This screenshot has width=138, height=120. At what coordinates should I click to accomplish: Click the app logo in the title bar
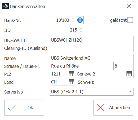coord(6,6)
